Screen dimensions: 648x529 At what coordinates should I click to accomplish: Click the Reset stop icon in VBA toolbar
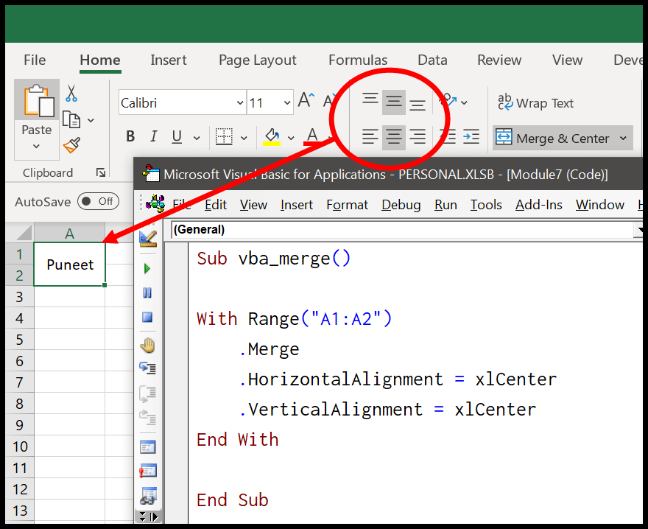pos(147,318)
